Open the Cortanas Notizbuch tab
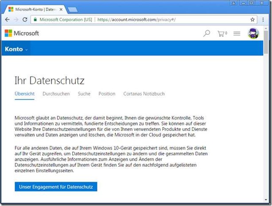This screenshot has height=206, width=272. (144, 94)
